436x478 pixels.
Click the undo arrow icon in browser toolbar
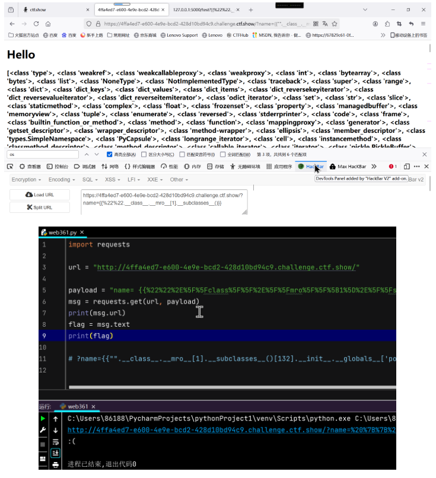tap(411, 24)
